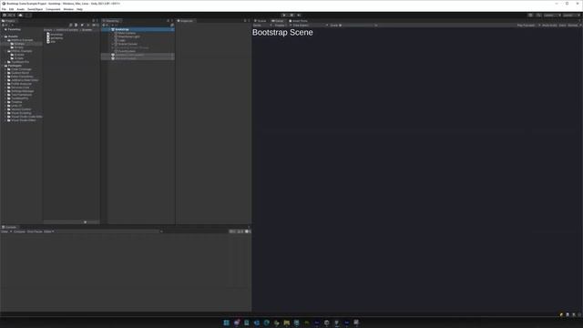Open the Window menu

pyautogui.click(x=68, y=9)
